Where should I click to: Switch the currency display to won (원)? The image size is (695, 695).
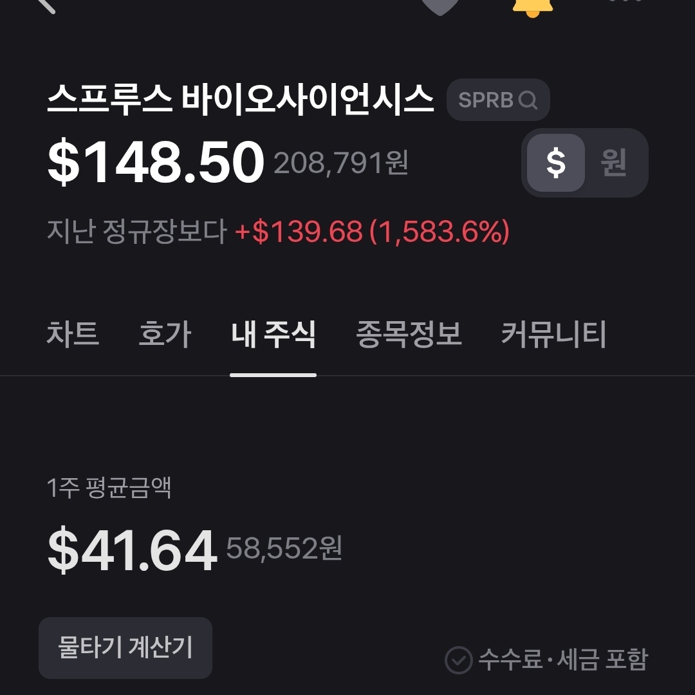[x=614, y=163]
